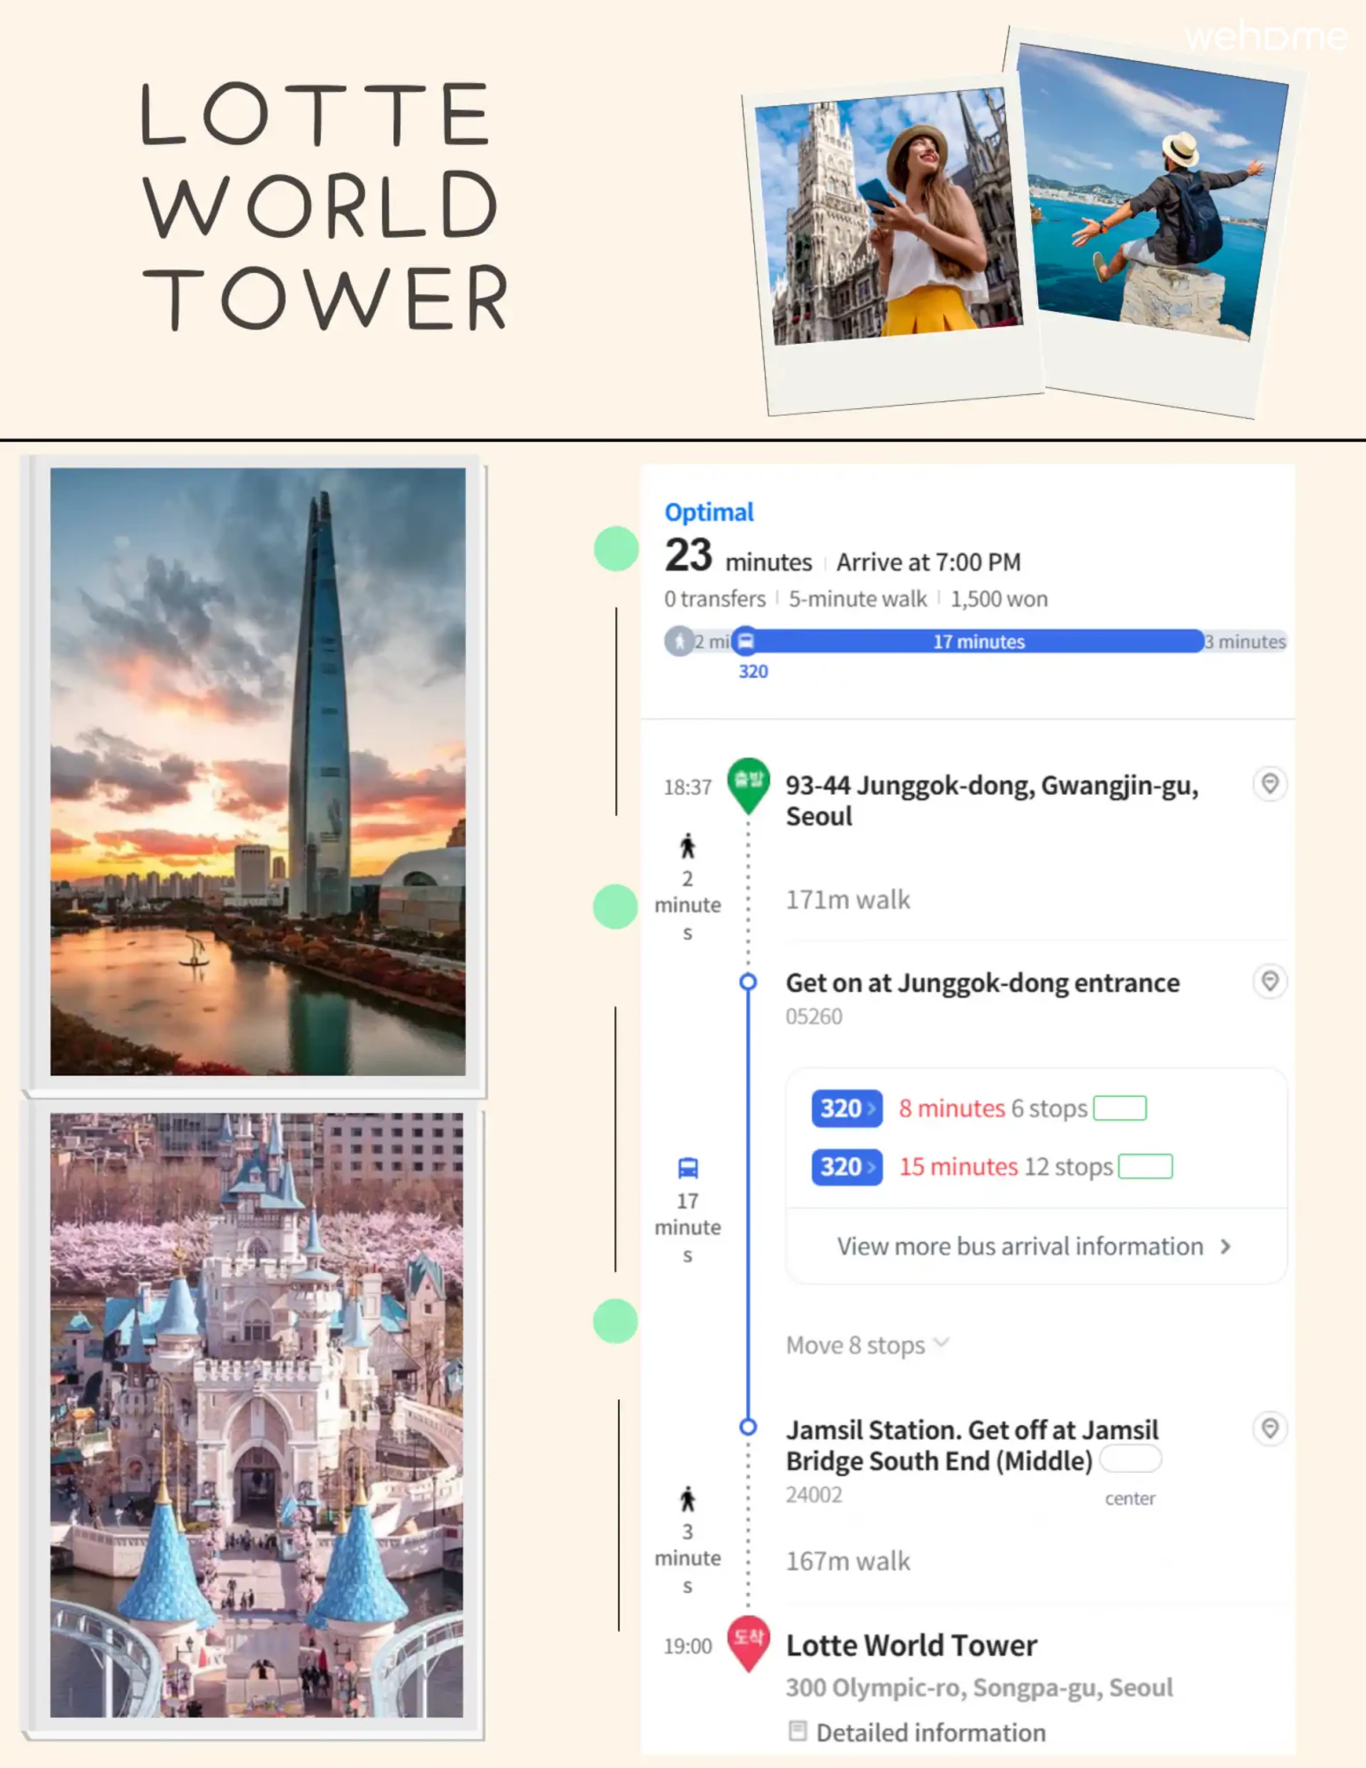
Task: Click the bus icon above 17 minutes
Action: click(688, 1169)
